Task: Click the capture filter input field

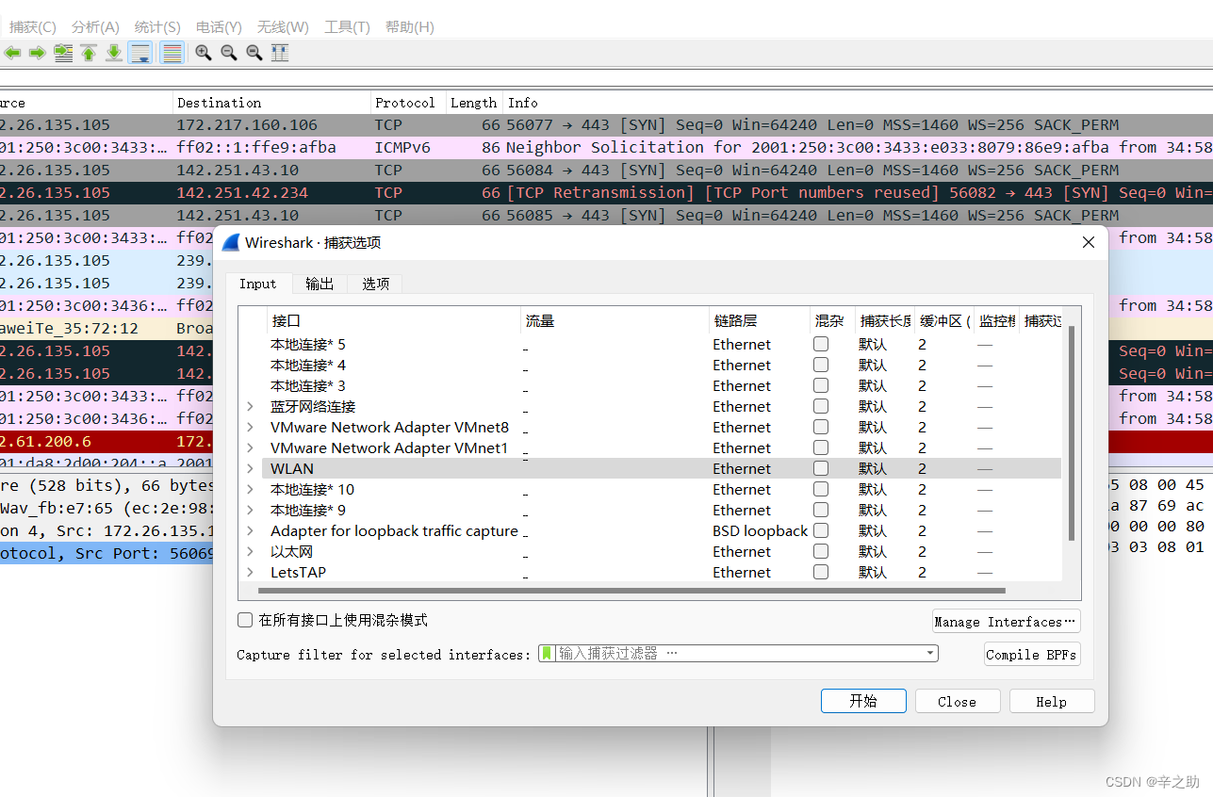Action: pyautogui.click(x=738, y=653)
